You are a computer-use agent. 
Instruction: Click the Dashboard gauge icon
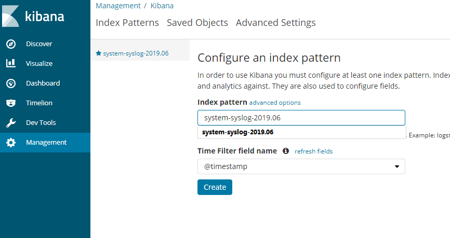[11, 83]
